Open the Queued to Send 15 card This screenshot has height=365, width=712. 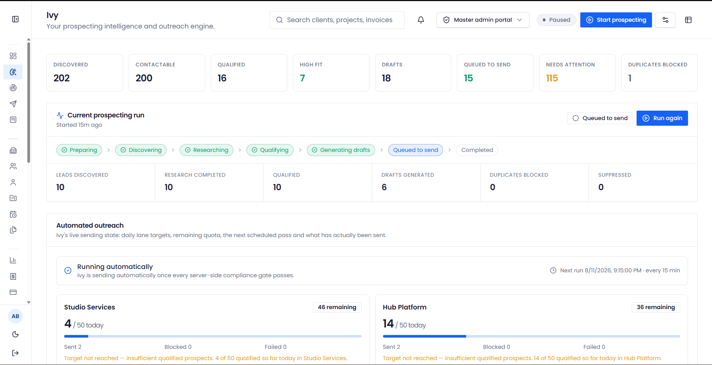[495, 73]
